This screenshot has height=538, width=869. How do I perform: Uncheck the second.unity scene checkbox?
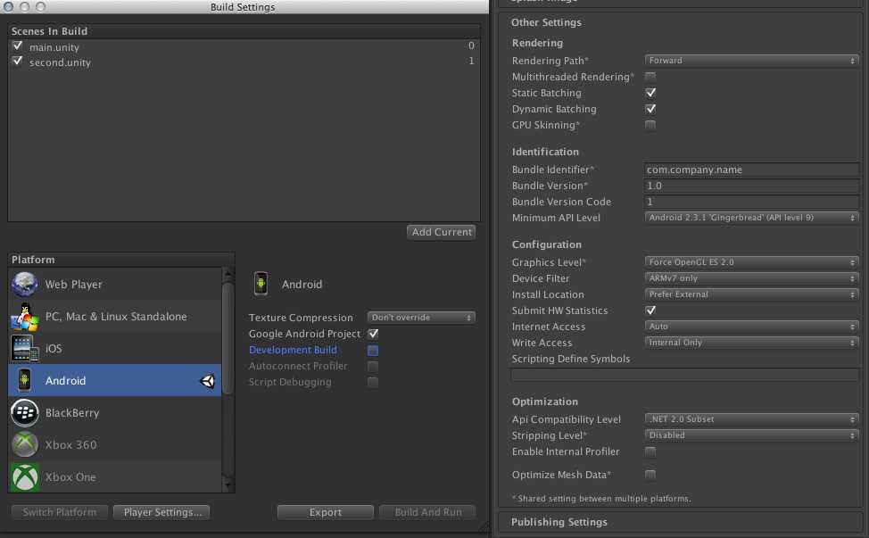17,61
